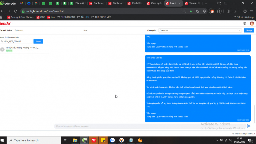The height and width of the screenshot is (144, 256).
Task: Expand the Tất cả dấu trang folder
Action: click(244, 17)
